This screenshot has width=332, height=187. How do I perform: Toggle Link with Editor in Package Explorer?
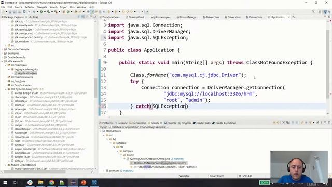pos(83,17)
